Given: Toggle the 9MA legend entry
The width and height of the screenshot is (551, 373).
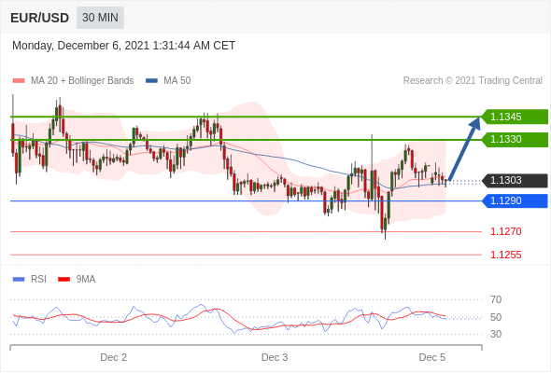Looking at the screenshot, I should 77,280.
